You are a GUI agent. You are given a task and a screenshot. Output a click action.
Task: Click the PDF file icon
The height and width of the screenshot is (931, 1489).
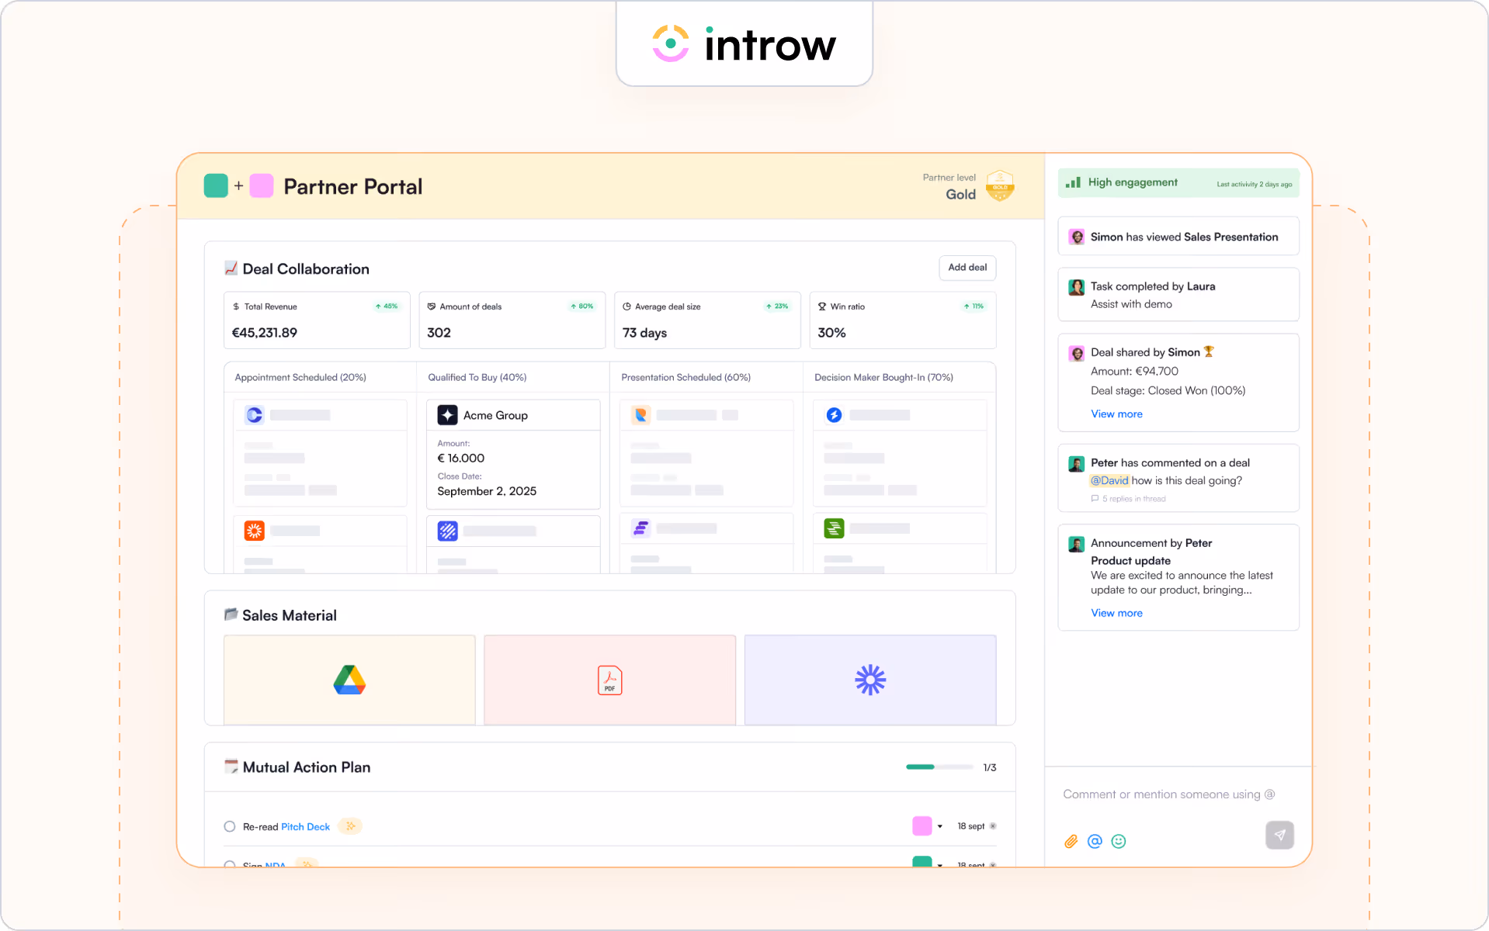609,680
